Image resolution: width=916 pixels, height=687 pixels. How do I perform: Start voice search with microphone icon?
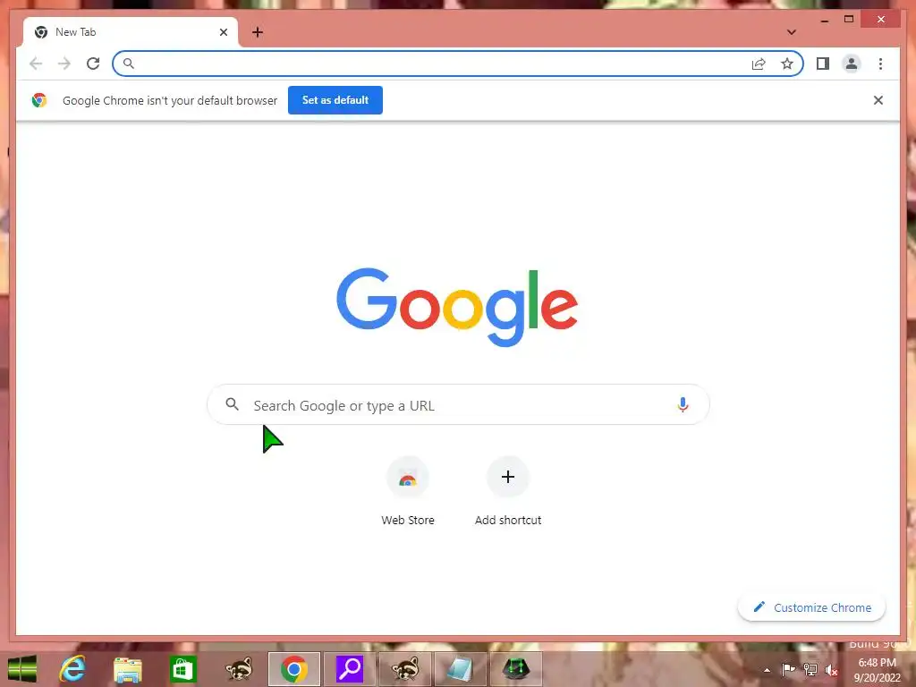(683, 404)
